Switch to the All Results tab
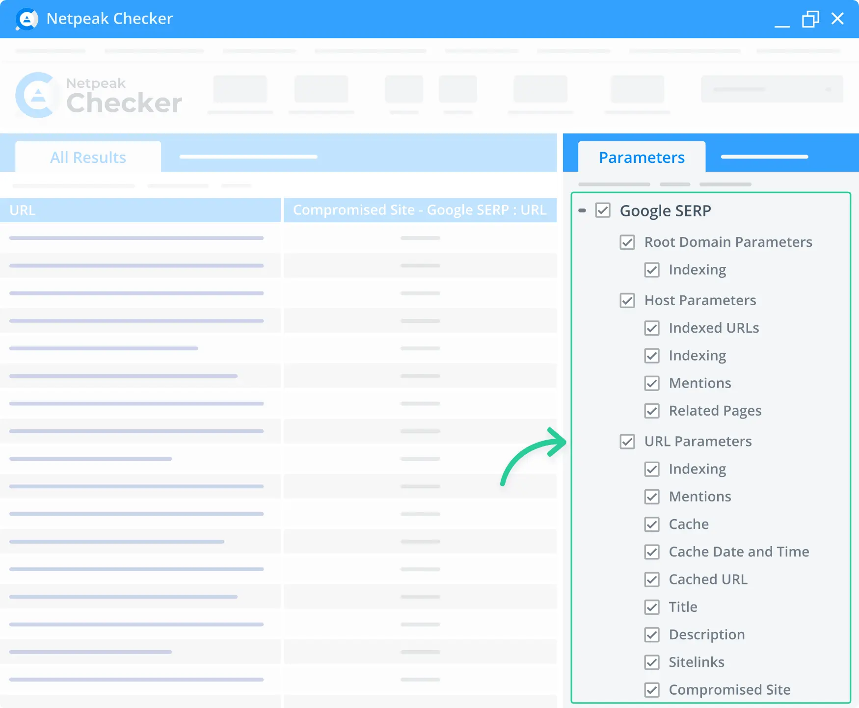Image resolution: width=859 pixels, height=708 pixels. coord(88,157)
